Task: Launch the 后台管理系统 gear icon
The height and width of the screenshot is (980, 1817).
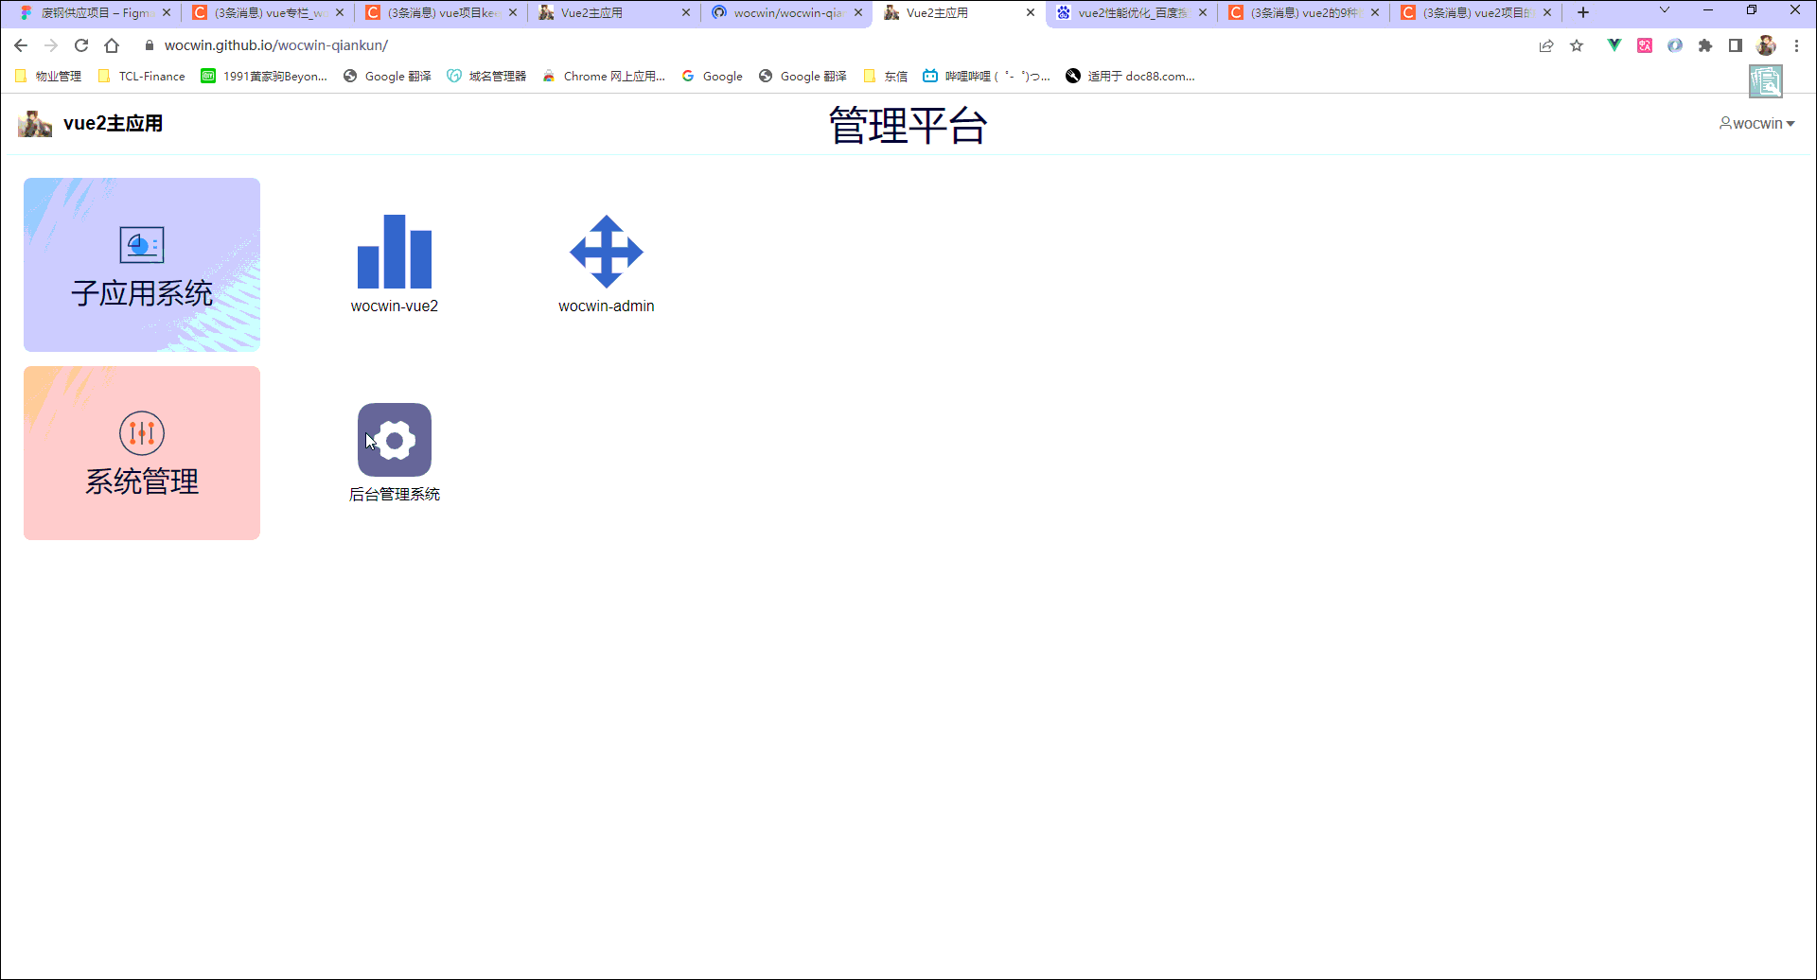Action: 395,440
